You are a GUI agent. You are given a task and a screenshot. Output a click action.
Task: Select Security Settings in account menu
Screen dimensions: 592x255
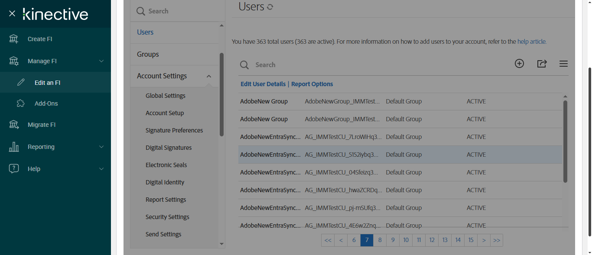167,217
